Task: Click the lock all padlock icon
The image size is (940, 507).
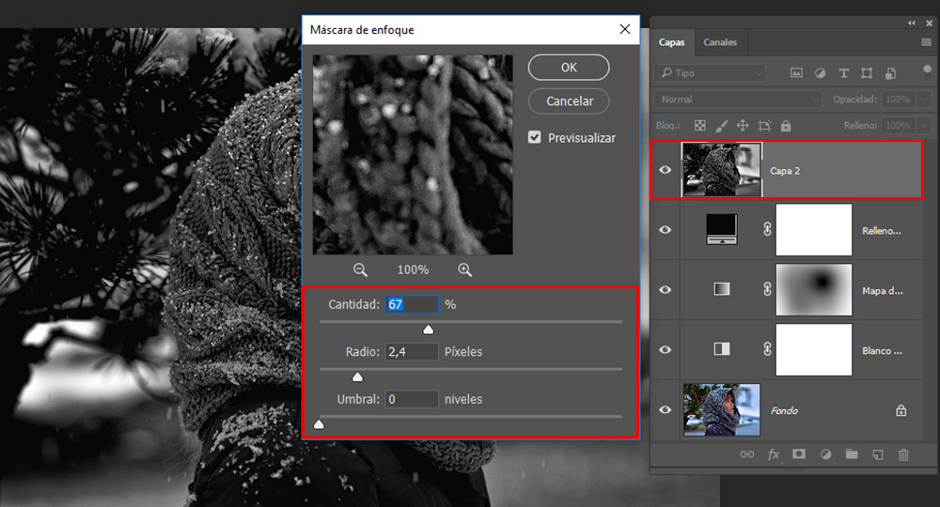Action: click(x=786, y=125)
